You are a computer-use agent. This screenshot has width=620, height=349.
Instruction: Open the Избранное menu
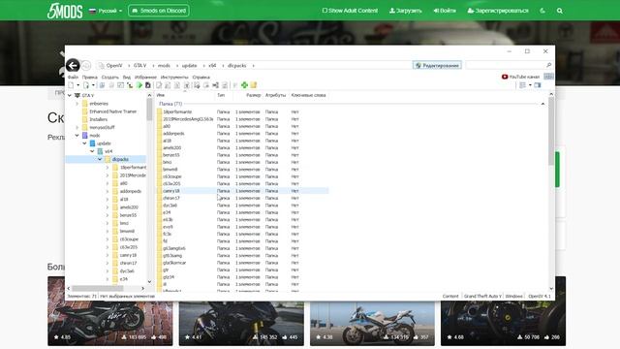[145, 78]
